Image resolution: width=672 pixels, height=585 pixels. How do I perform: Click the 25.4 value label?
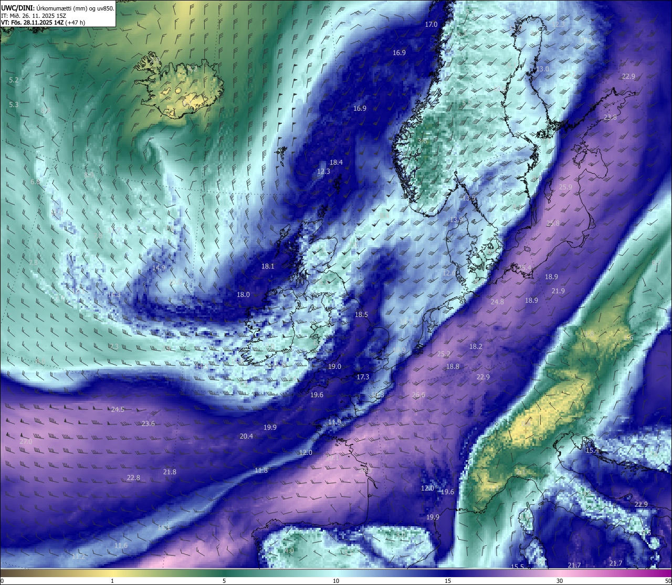(525, 268)
